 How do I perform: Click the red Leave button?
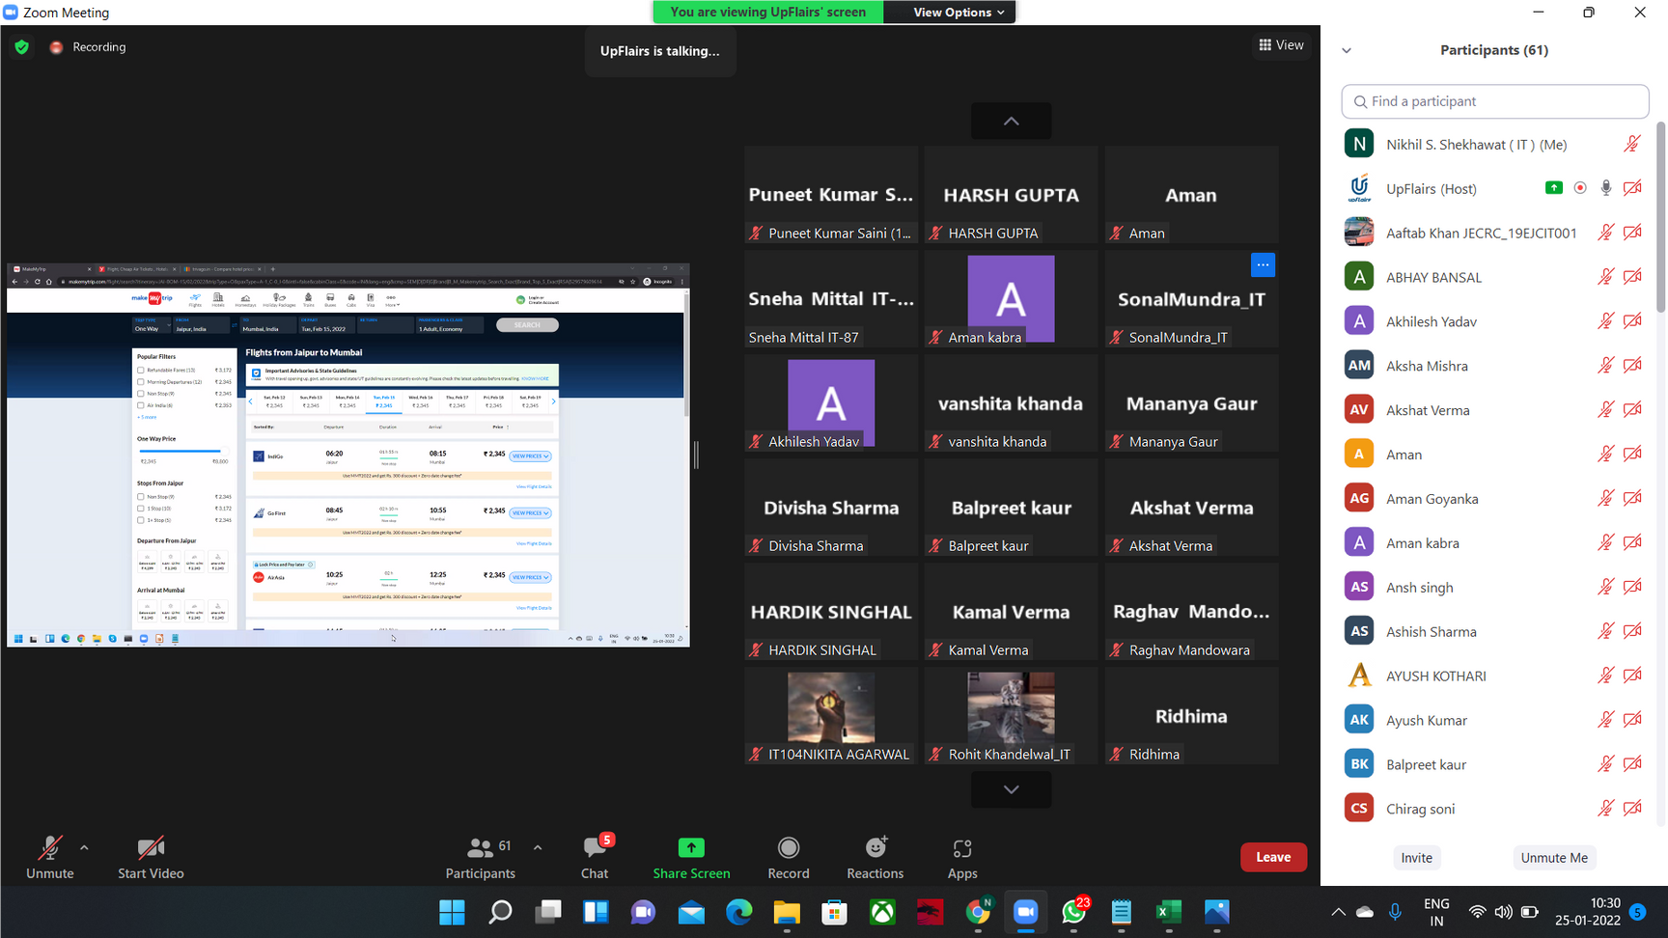pos(1272,857)
